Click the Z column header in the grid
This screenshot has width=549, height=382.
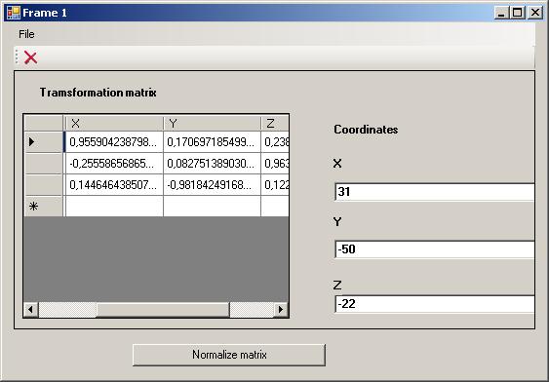click(x=275, y=123)
